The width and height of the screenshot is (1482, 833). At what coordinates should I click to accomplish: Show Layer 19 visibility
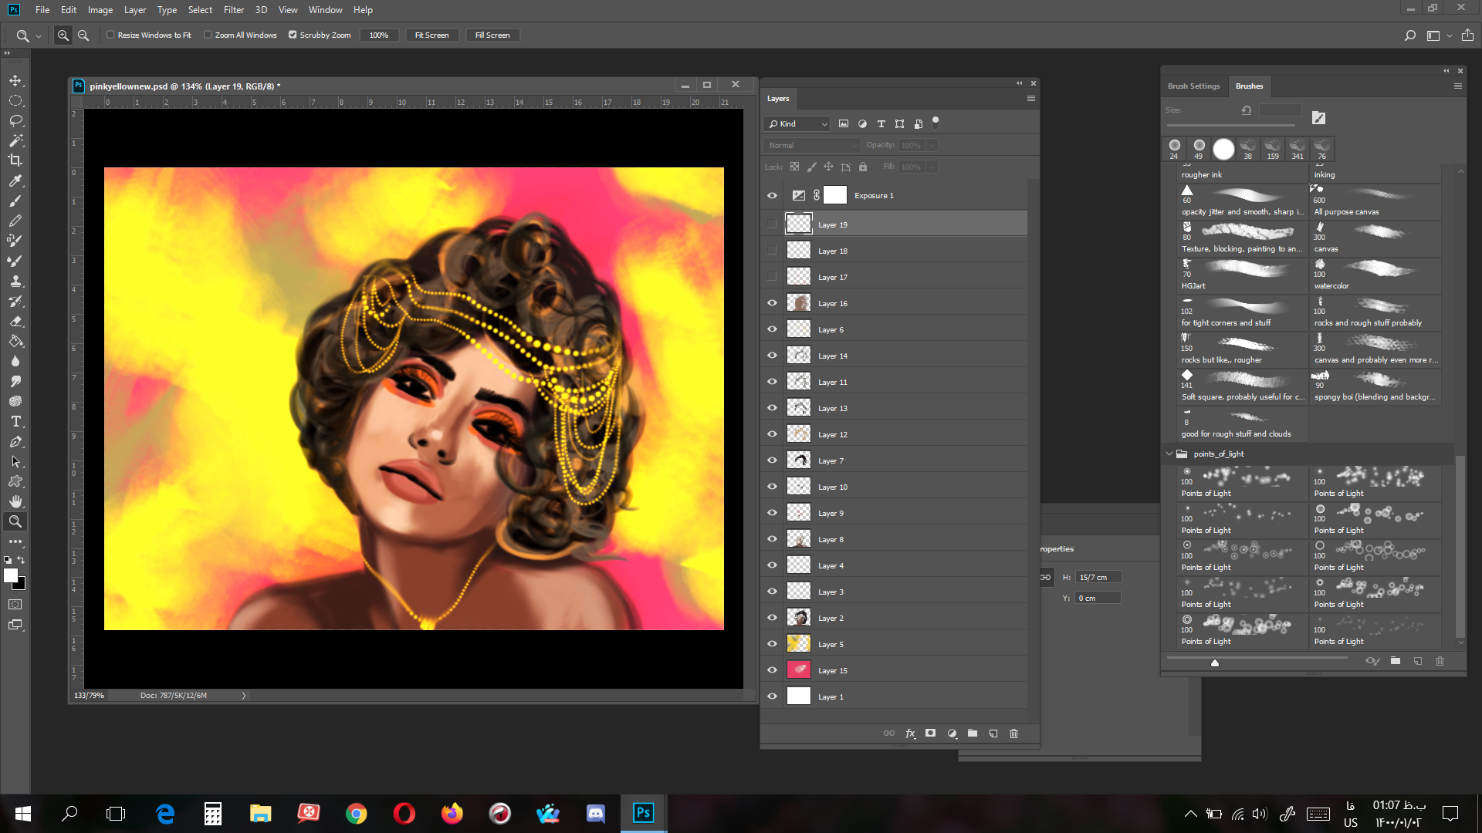[x=772, y=224]
